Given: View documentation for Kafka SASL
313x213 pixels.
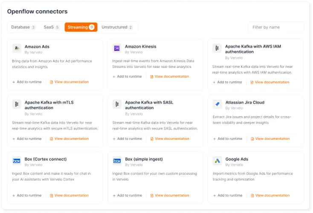Looking at the screenshot, I should [x=170, y=138].
